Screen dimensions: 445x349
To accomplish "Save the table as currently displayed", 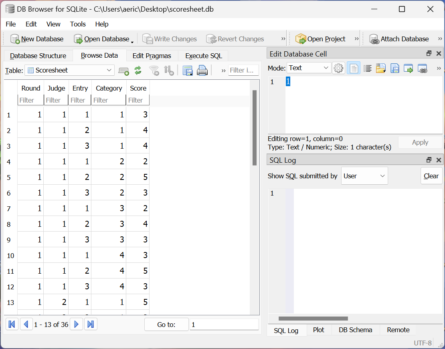I will tap(188, 71).
